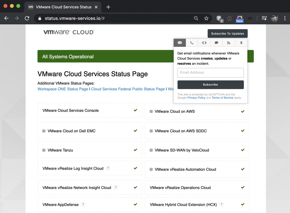The width and height of the screenshot is (290, 213).
Task: Click the Email Address input field
Action: 210,73
